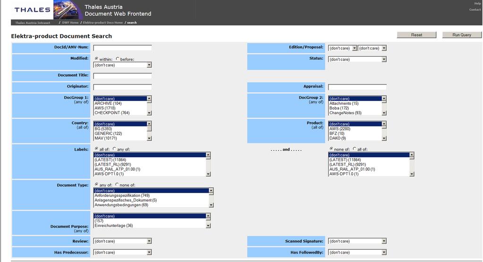Viewport: 483px width, 262px height.
Task: Open the Status dropdown
Action: click(x=357, y=59)
